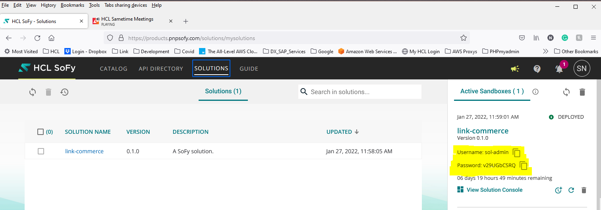
Task: Close the HCL Sametime Meetings tab
Action: [x=171, y=21]
